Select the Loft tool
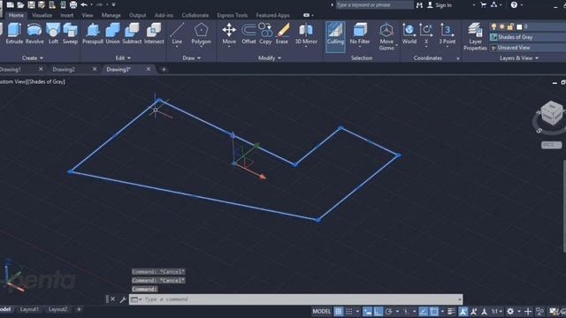 (x=53, y=34)
